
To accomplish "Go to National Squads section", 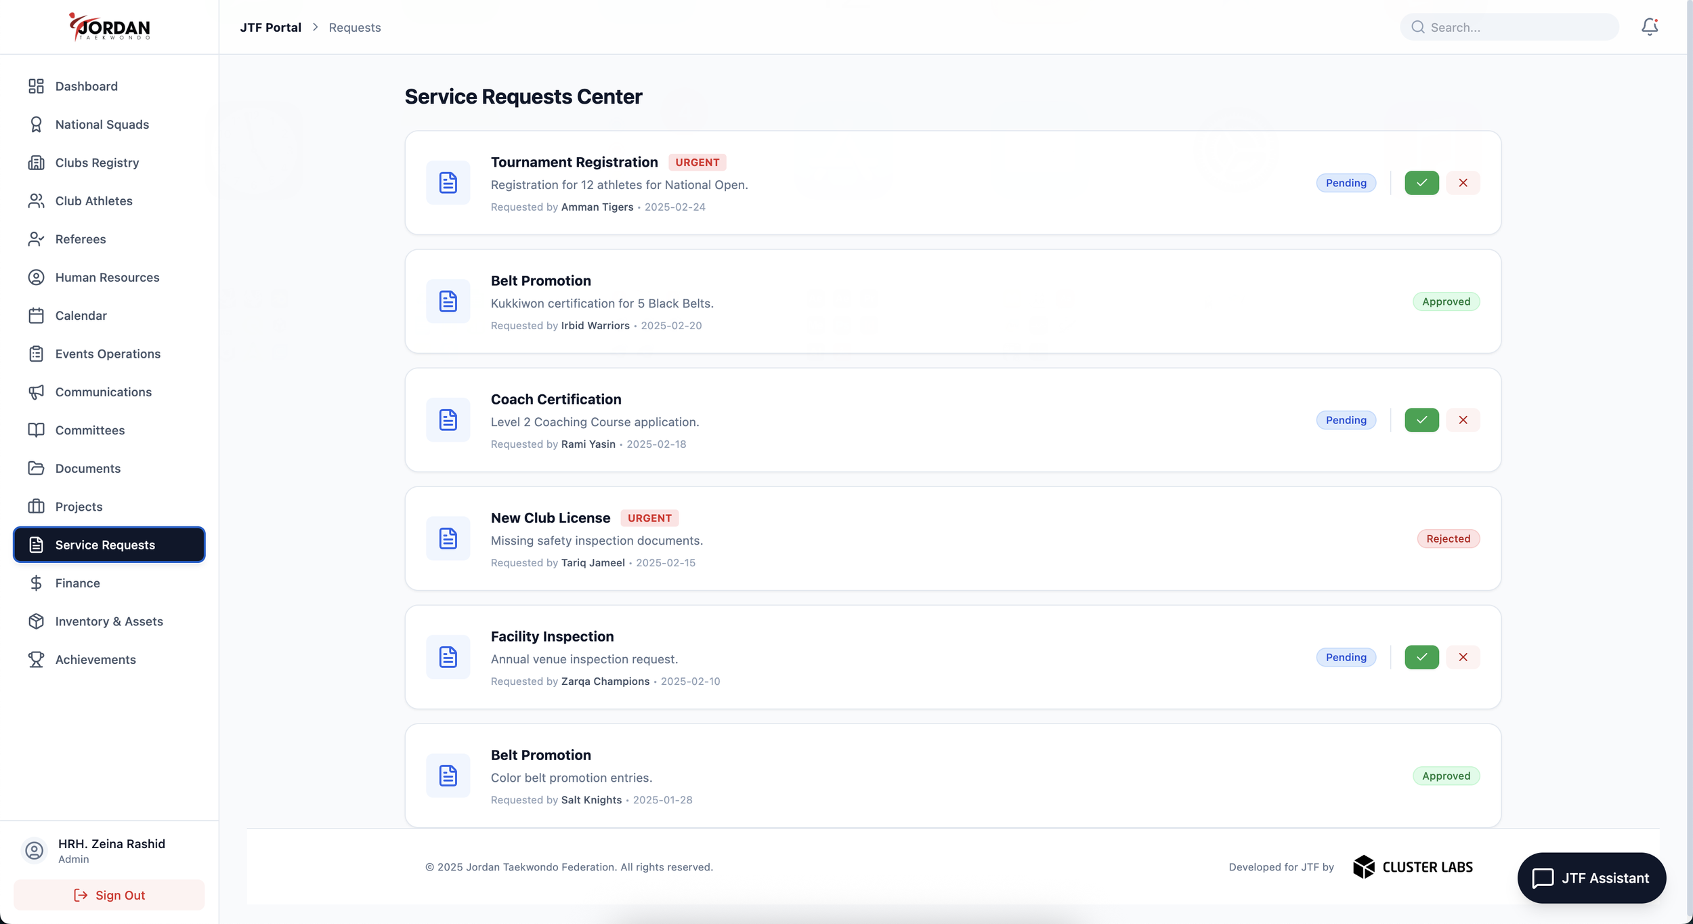I will click(102, 125).
